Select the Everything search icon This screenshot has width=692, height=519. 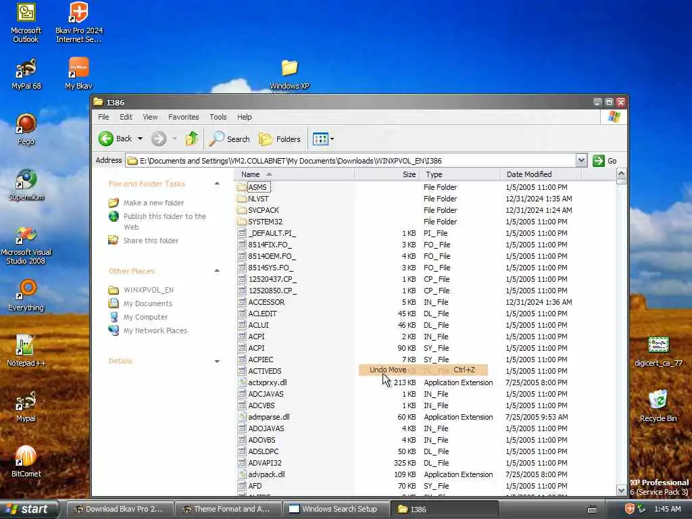pyautogui.click(x=26, y=296)
